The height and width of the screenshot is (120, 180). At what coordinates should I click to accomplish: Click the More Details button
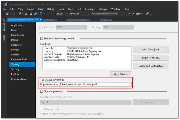121,74
